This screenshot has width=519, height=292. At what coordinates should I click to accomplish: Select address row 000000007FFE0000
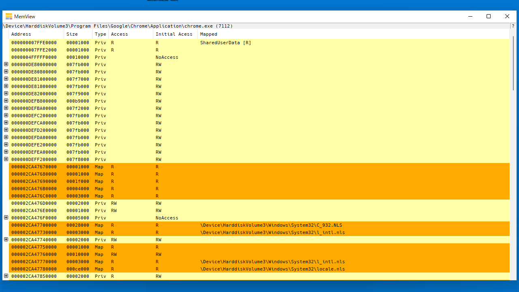tap(259, 43)
